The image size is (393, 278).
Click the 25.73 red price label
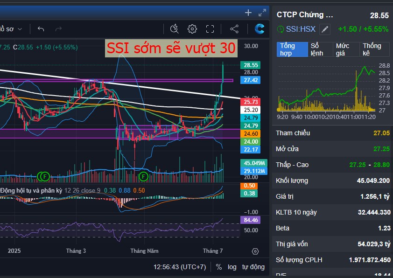tap(251, 102)
